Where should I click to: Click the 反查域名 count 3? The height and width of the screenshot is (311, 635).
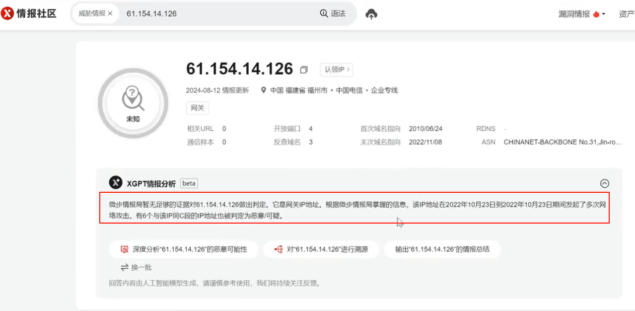(311, 142)
